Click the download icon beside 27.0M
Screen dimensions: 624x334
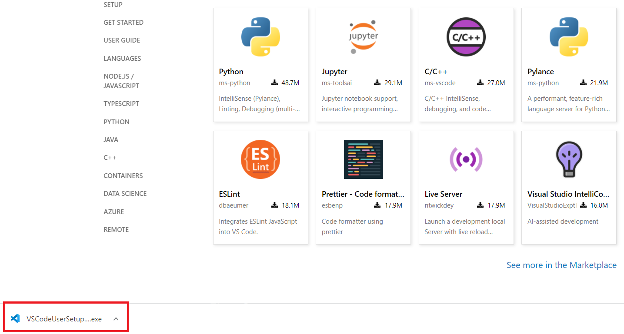click(x=481, y=83)
